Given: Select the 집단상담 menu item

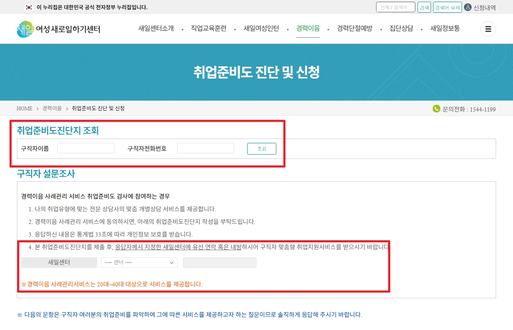Looking at the screenshot, I should [x=401, y=28].
